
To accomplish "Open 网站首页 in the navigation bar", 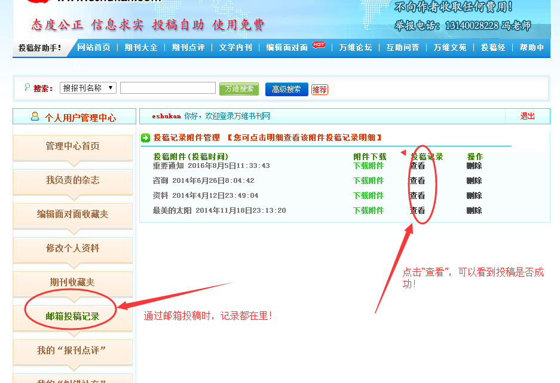I will pyautogui.click(x=94, y=48).
